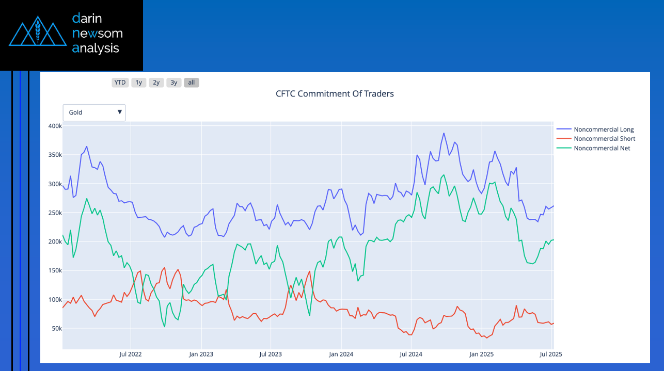Click the red legend line swatch
Screen dimensions: 664x371
click(564, 139)
